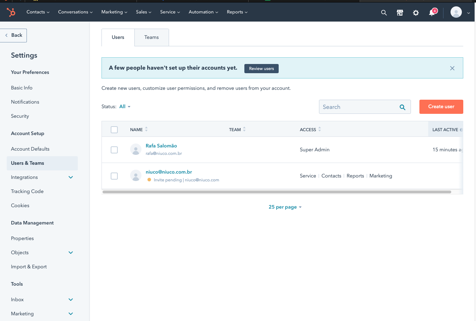The height and width of the screenshot is (321, 476).
Task: Open the Marketplace store icon
Action: [400, 12]
